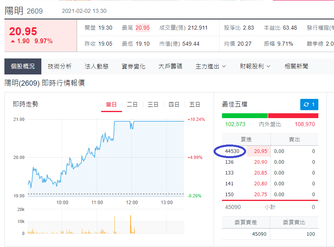Click the bid quantity 150
This screenshot has height=247, width=334.
click(x=229, y=195)
